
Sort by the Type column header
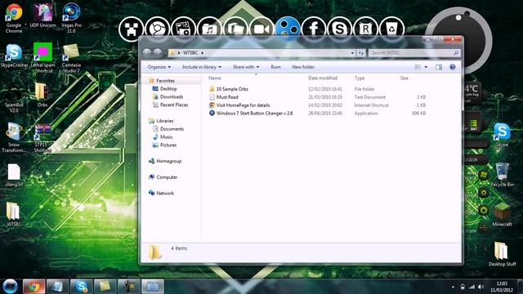(x=360, y=78)
